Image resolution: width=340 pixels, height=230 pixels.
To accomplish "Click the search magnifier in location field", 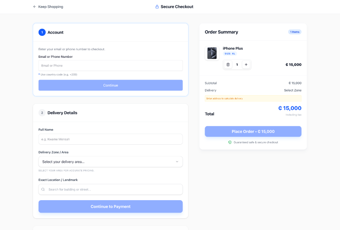I will coord(43,190).
